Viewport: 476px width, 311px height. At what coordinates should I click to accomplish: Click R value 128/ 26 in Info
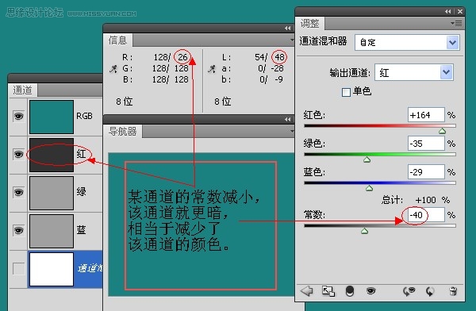tap(171, 57)
